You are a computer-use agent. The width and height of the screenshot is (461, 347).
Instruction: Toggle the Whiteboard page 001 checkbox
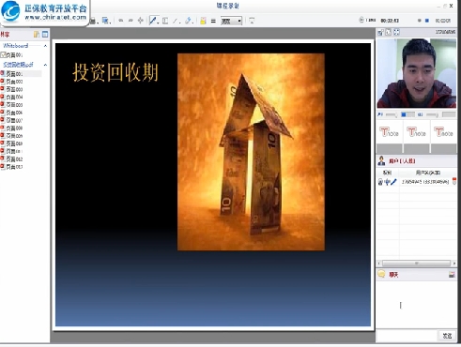coord(3,55)
